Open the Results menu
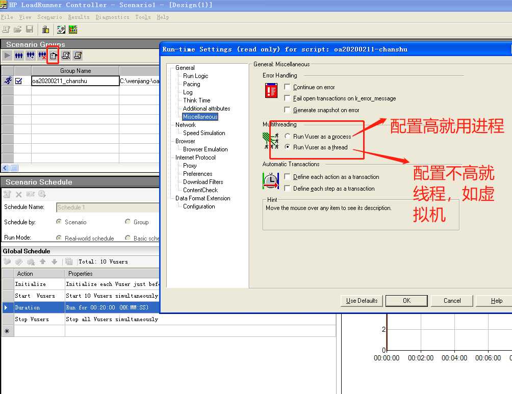The image size is (512, 394). pyautogui.click(x=79, y=17)
